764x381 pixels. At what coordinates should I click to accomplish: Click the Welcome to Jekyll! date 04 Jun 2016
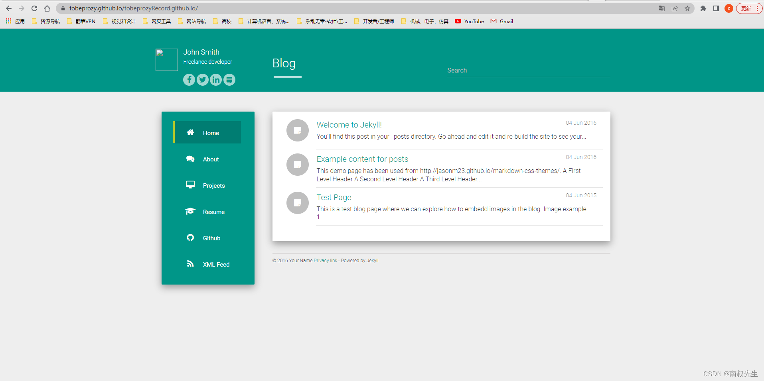pyautogui.click(x=581, y=123)
